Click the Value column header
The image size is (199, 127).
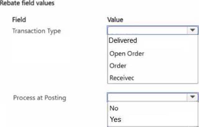(115, 20)
